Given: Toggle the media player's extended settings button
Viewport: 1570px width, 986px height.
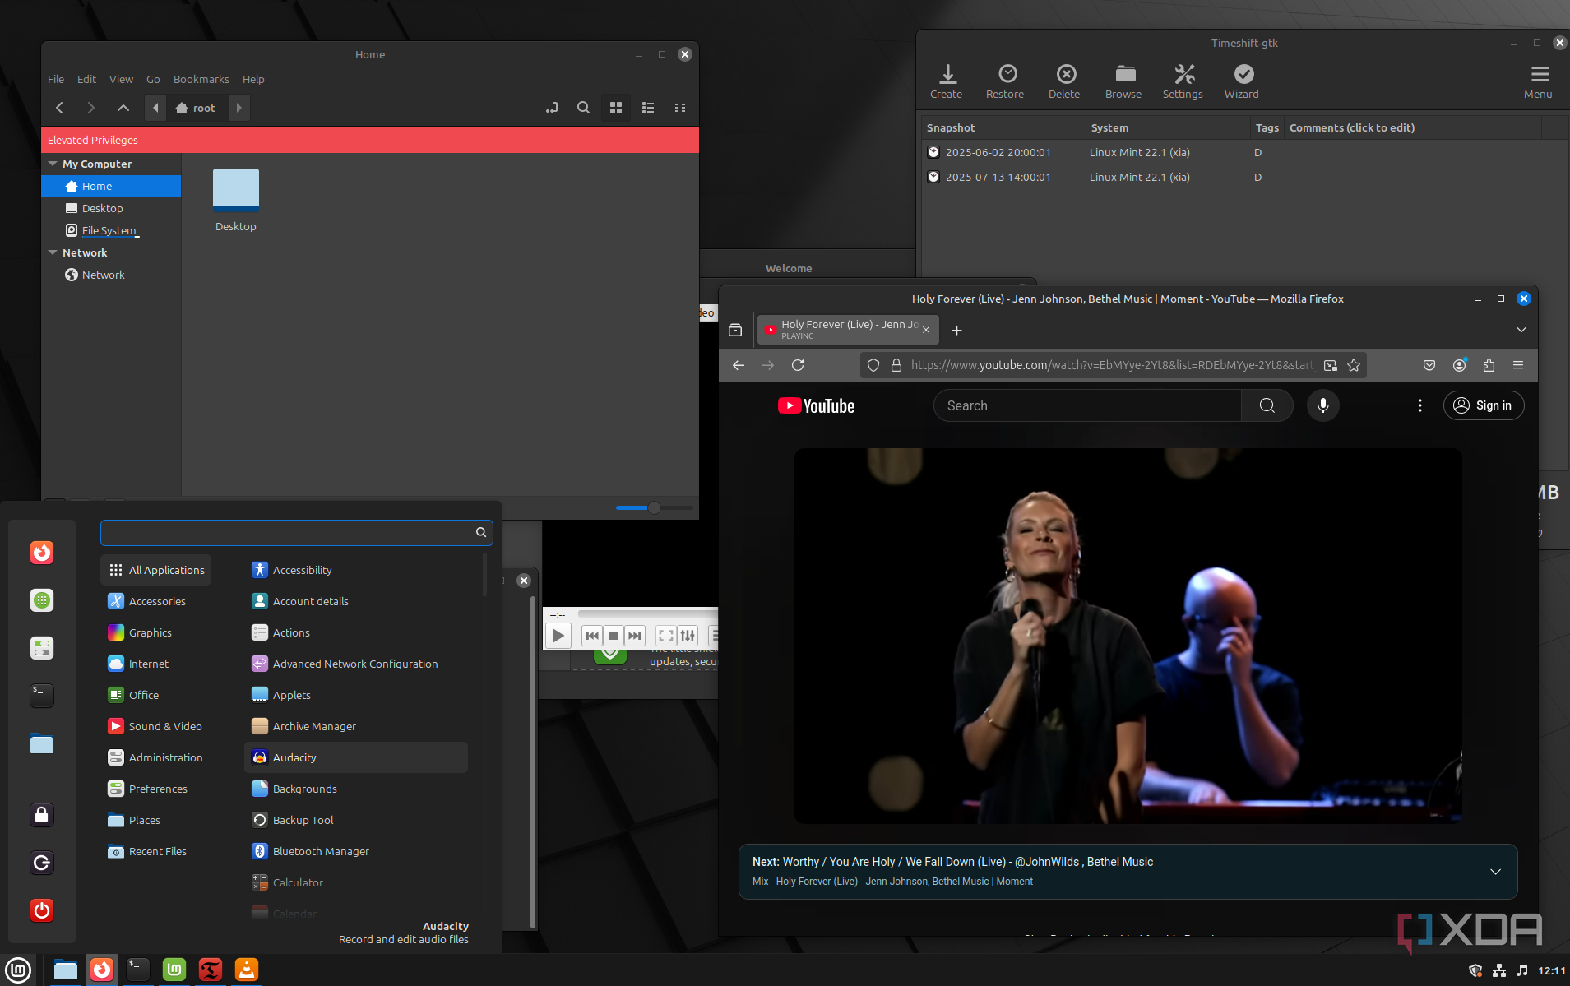Looking at the screenshot, I should point(688,636).
